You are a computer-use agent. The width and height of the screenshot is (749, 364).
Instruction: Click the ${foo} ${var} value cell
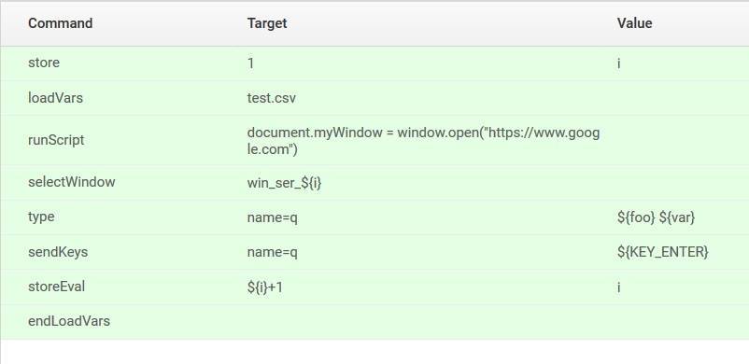pos(656,217)
